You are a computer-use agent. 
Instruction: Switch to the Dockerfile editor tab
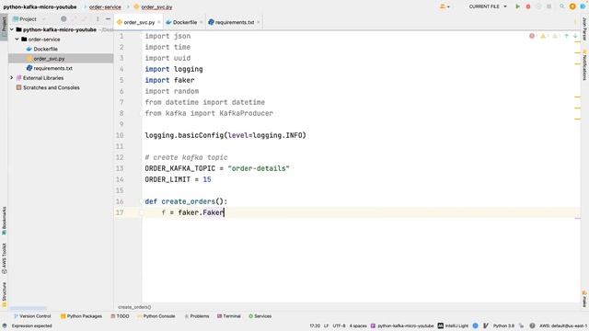(184, 22)
